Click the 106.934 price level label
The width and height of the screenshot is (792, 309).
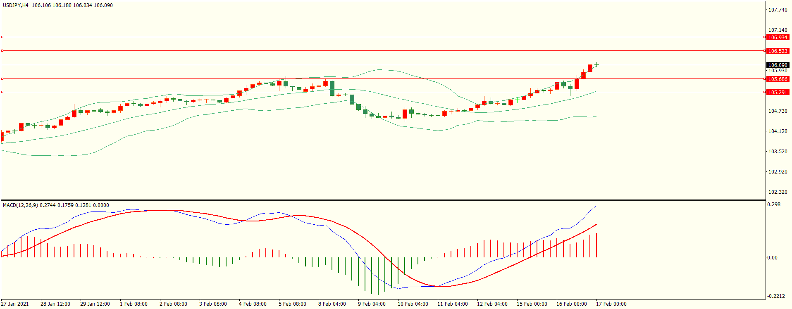tap(778, 37)
